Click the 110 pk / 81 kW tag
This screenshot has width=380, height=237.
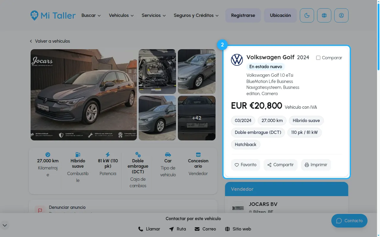click(x=305, y=132)
